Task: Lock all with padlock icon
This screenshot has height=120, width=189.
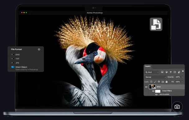Action: (167, 82)
